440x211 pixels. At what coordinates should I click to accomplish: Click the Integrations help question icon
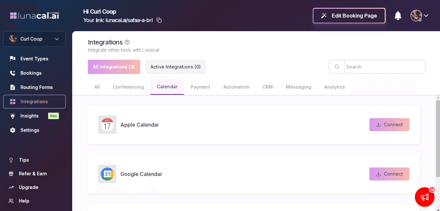[127, 42]
